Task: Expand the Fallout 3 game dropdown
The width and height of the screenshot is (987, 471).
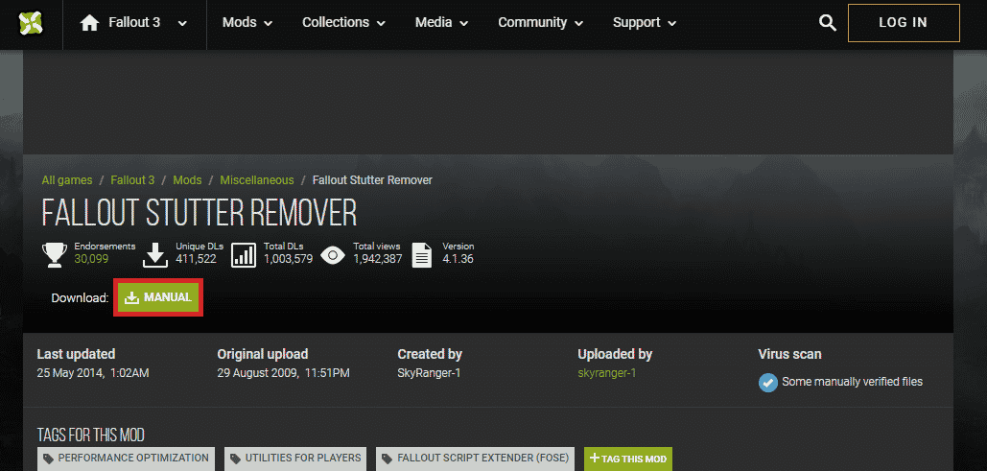Action: coord(182,24)
